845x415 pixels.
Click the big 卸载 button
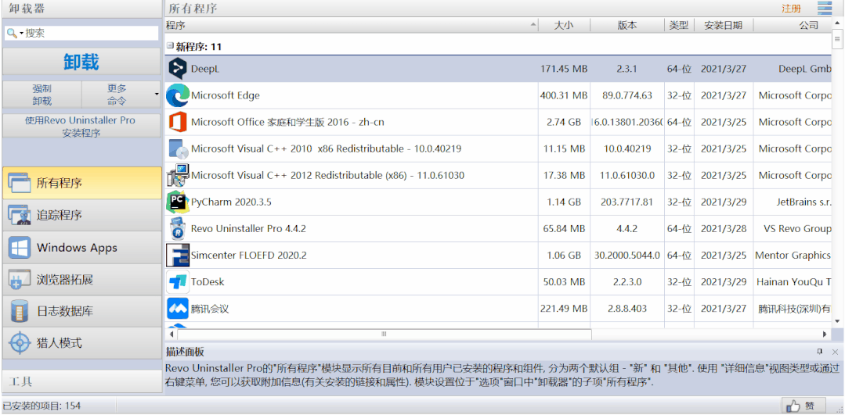click(82, 62)
